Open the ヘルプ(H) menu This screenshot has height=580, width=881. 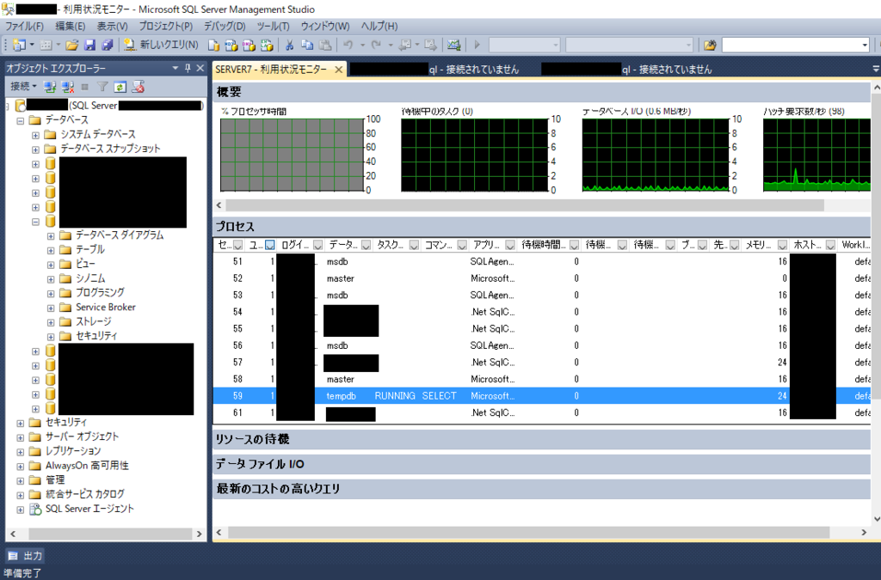(x=379, y=27)
